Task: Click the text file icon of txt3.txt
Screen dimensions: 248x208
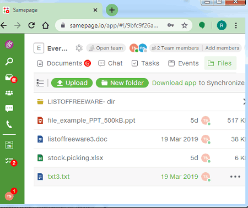Action: tap(40, 177)
